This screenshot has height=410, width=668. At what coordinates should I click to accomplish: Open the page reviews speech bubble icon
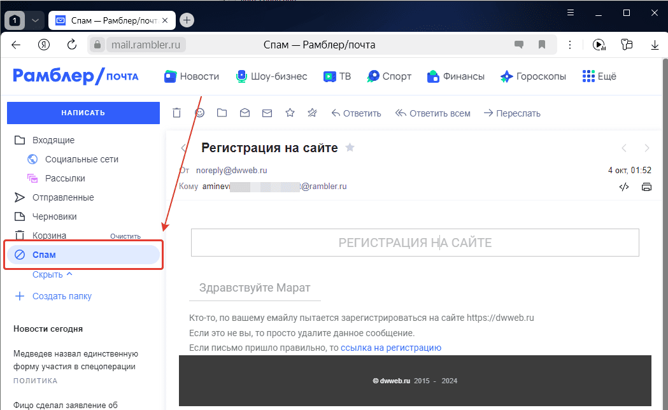[519, 45]
